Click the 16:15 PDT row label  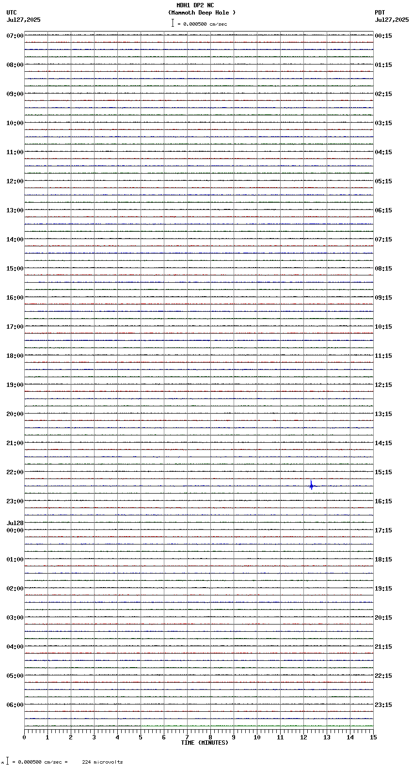(383, 501)
